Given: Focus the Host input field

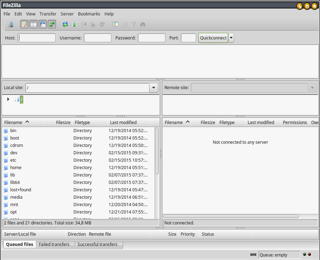Looking at the screenshot, I should tap(37, 38).
